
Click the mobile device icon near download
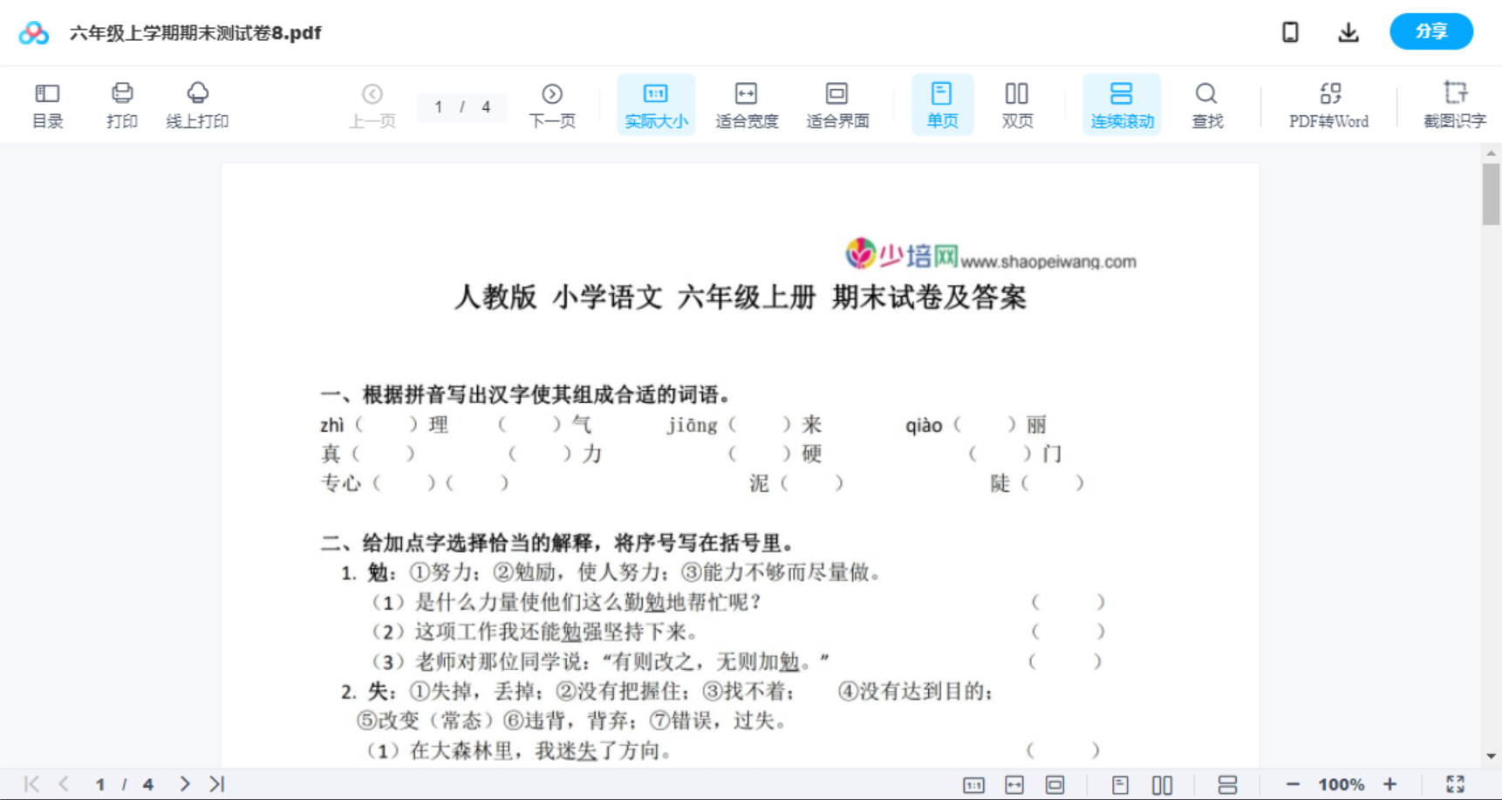coord(1290,31)
